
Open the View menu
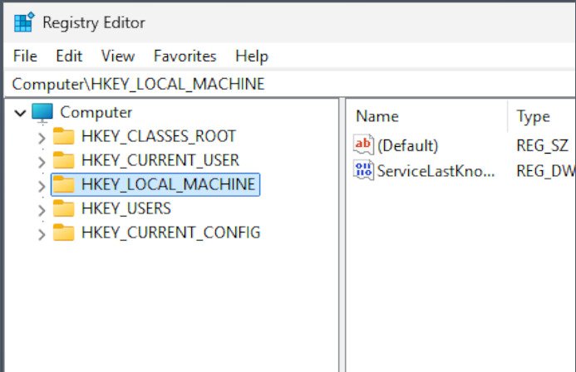(x=118, y=56)
